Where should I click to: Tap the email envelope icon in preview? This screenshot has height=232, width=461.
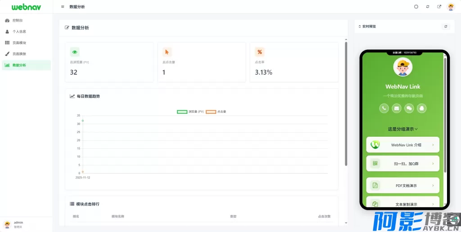coord(397,108)
